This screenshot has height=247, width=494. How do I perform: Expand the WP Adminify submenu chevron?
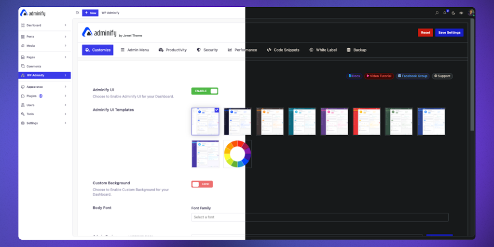pos(66,75)
